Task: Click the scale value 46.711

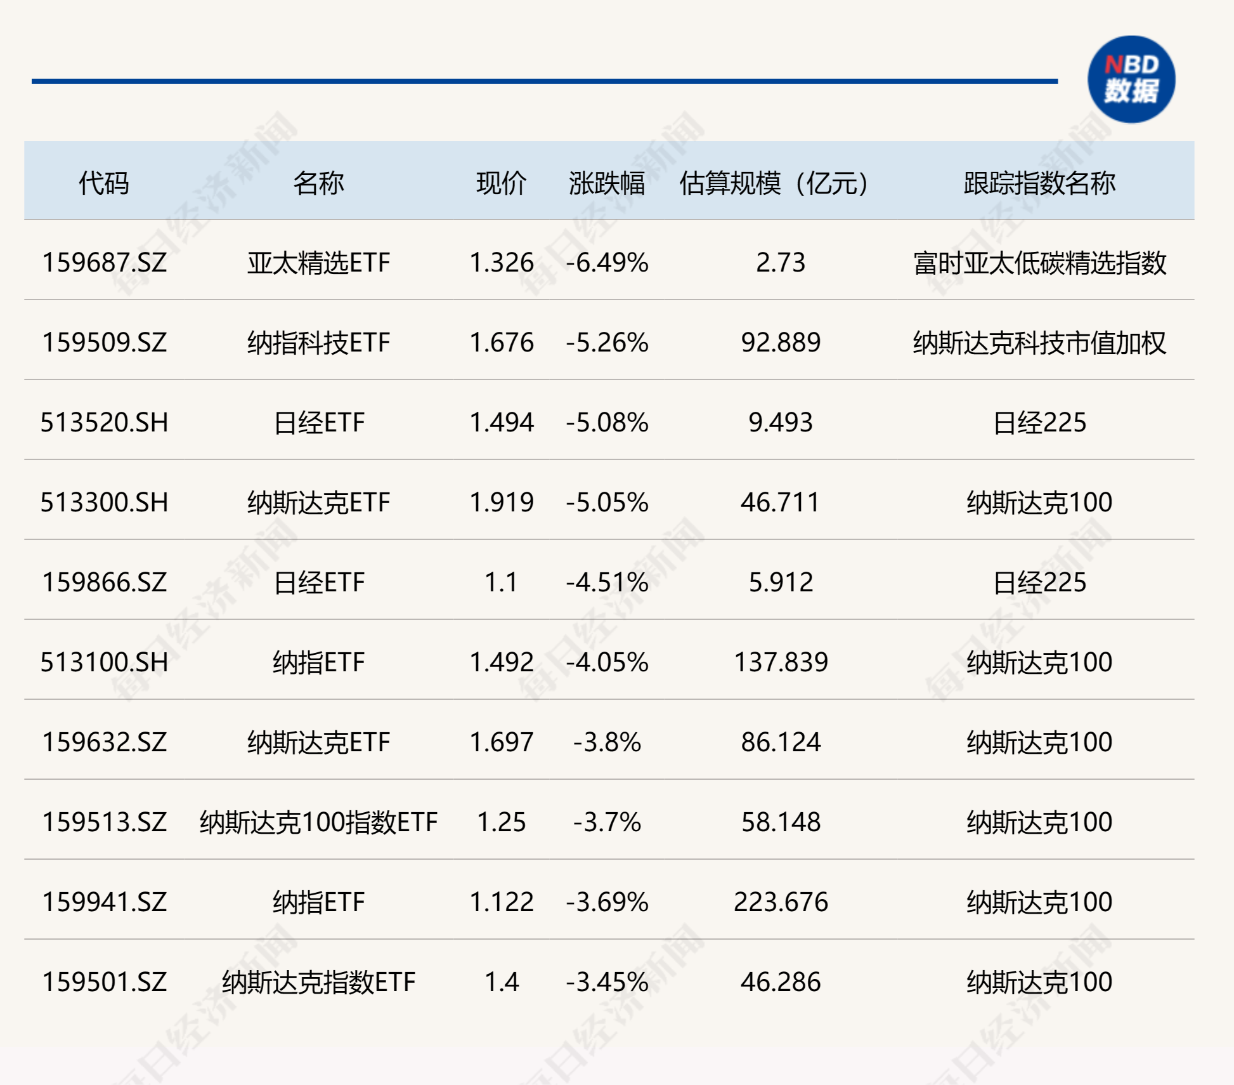Action: tap(781, 503)
